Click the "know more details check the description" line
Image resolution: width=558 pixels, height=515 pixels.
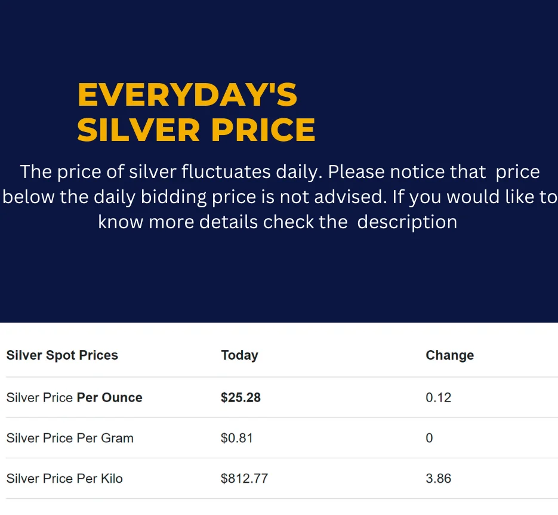[x=278, y=222]
